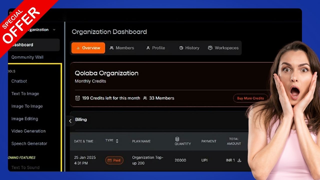Click the Plan Name column header
This screenshot has width=320, height=180.
[x=141, y=141]
